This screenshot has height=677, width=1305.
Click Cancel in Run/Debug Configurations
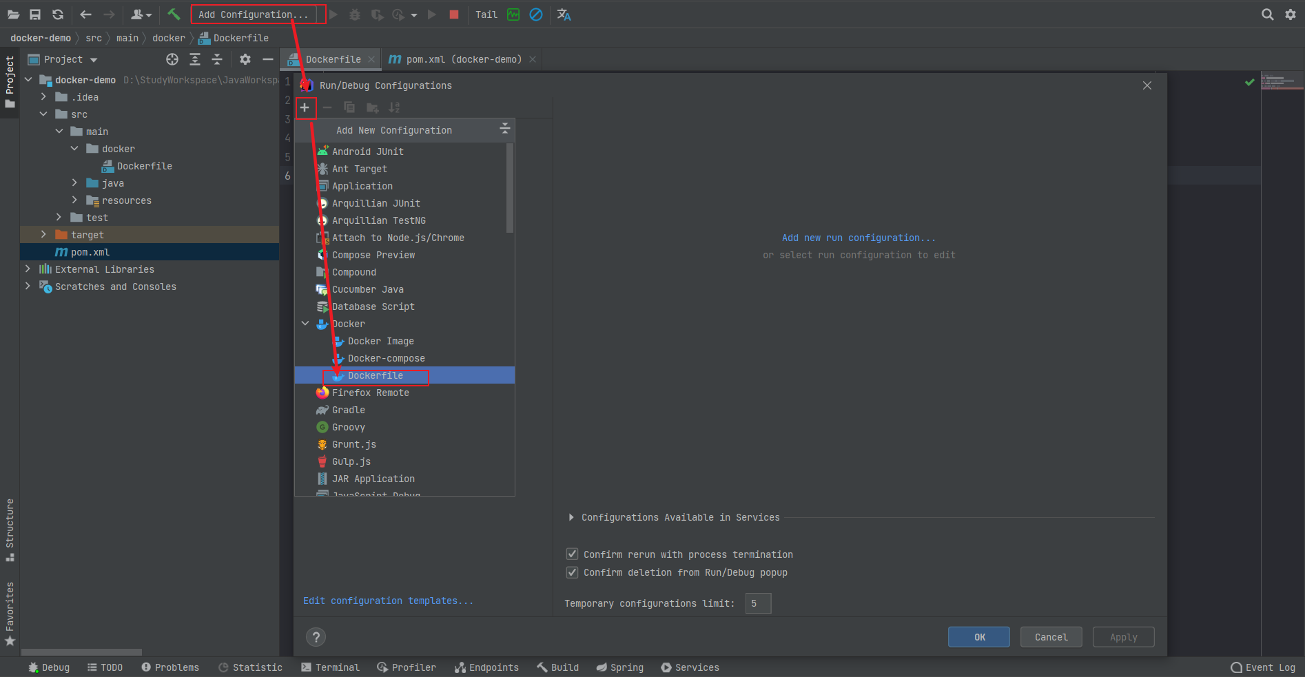click(1051, 637)
